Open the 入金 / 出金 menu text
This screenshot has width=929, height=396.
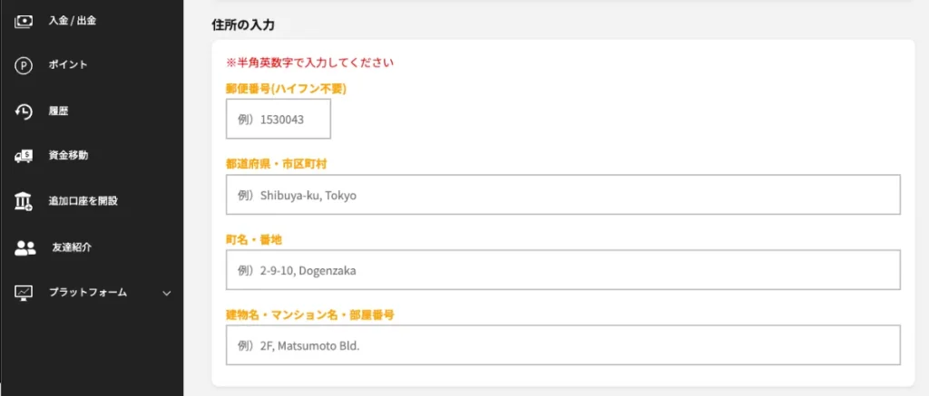(x=73, y=20)
